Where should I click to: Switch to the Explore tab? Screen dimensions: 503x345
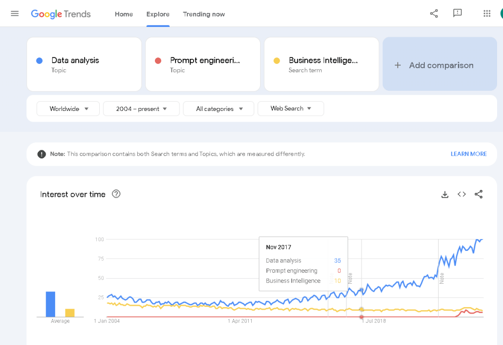[158, 14]
